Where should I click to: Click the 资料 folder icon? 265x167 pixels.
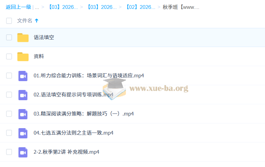click(23, 57)
